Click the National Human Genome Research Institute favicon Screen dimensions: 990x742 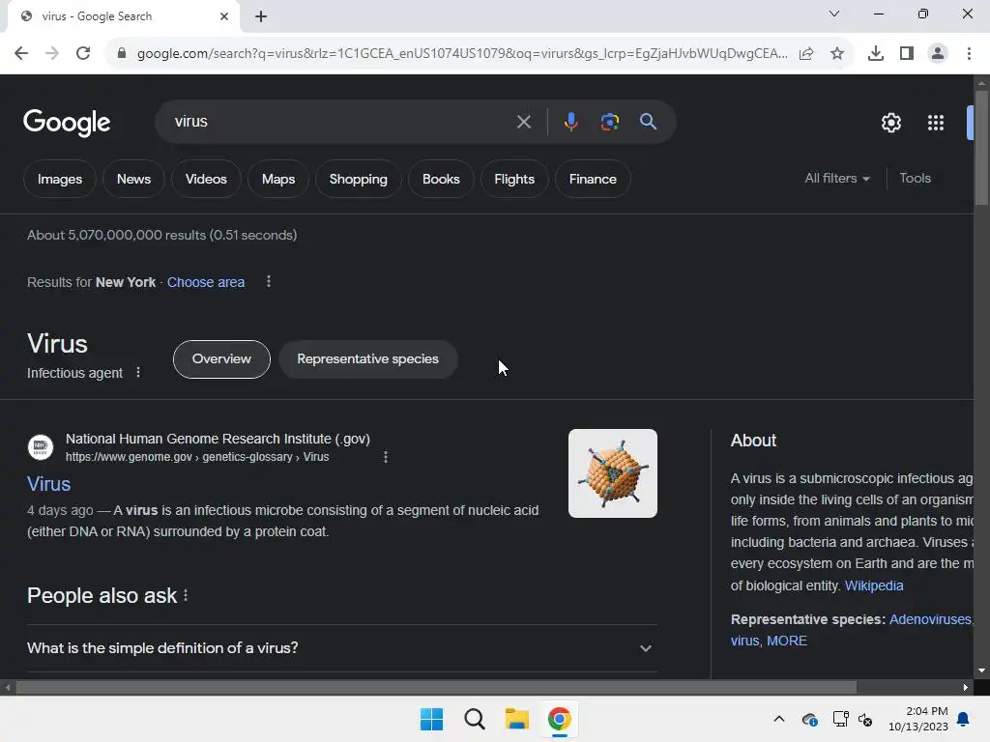pyautogui.click(x=41, y=447)
